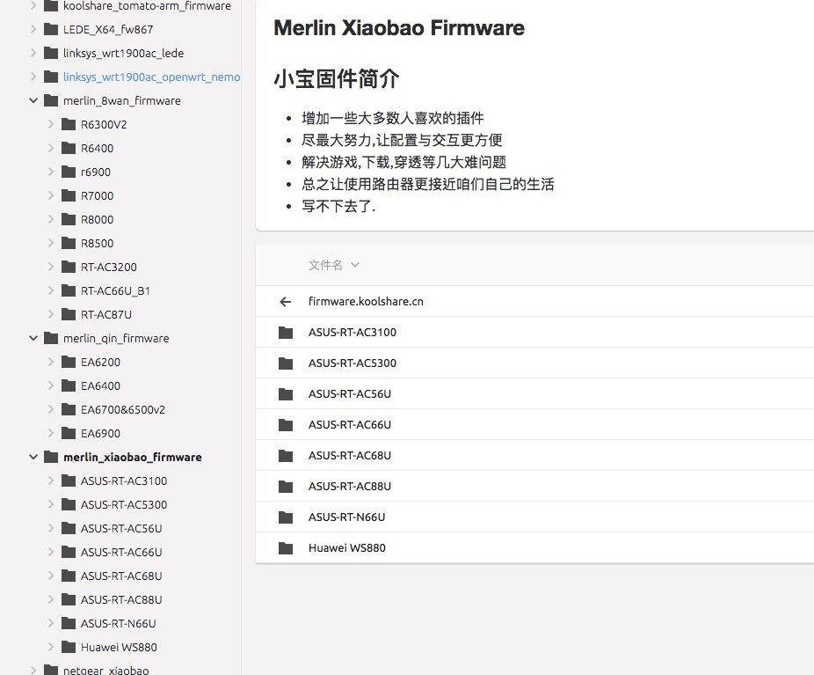Screen dimensions: 814x675
Task: Expand sidebar ASUS-RT-N66U tree node
Action: click(x=51, y=623)
